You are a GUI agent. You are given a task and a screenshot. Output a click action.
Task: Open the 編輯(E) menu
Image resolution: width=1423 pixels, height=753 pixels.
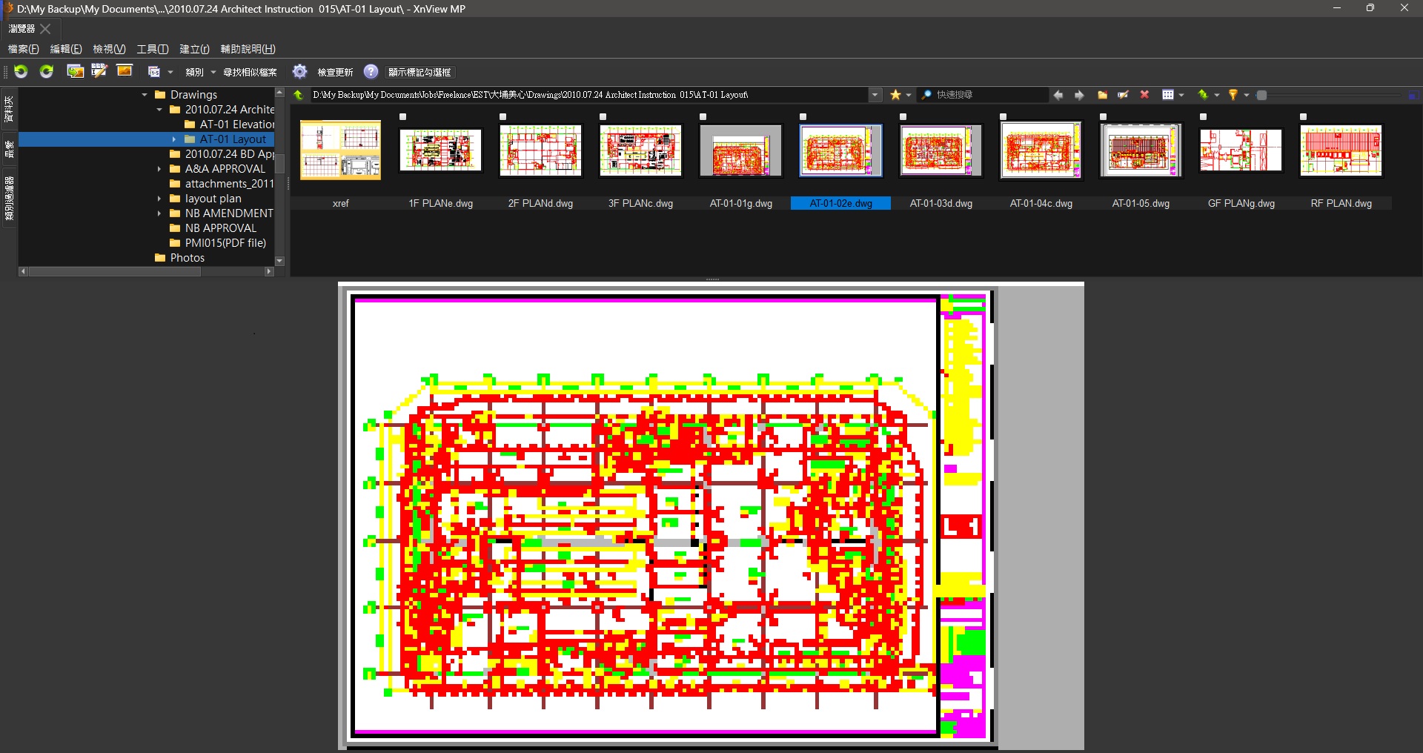click(66, 49)
